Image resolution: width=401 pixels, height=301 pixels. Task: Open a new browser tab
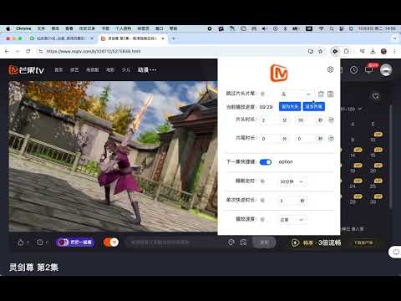(174, 38)
